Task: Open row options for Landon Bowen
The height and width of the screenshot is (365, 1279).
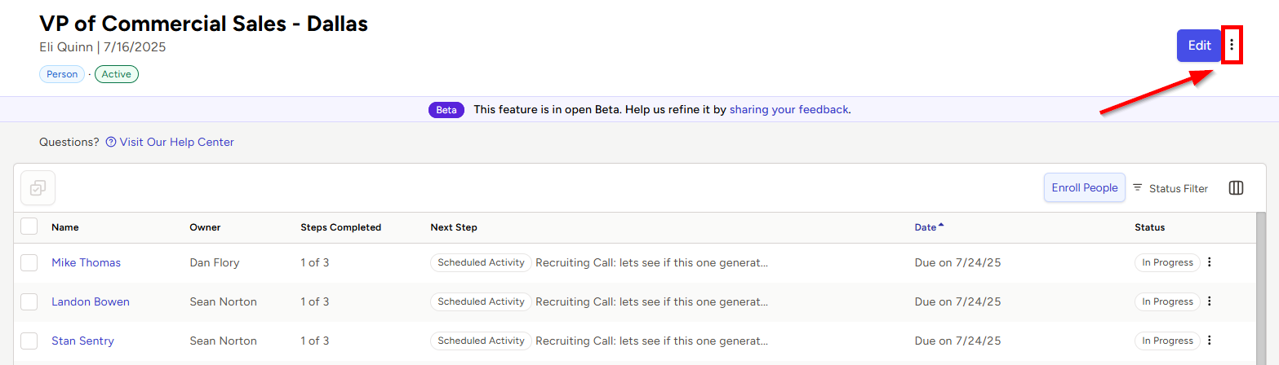Action: tap(1210, 301)
